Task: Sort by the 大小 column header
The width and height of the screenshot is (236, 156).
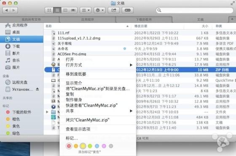Action: 205,26
